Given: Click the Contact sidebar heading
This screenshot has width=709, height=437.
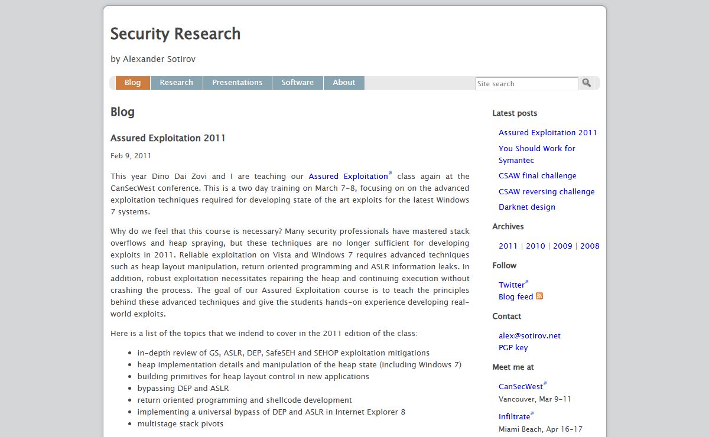Looking at the screenshot, I should tap(507, 317).
